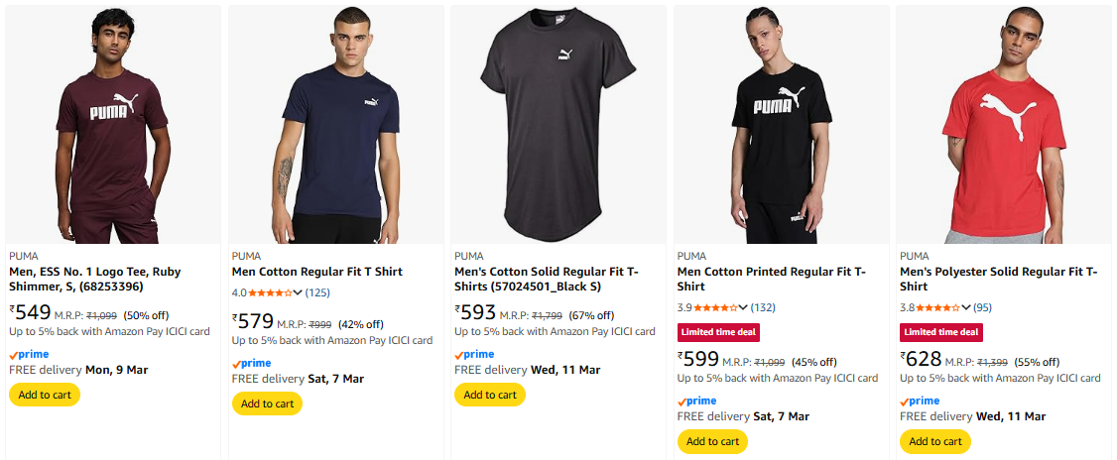View the black longline Puma t-shirt photo
Screen dimensions: 1117x460
pyautogui.click(x=558, y=124)
